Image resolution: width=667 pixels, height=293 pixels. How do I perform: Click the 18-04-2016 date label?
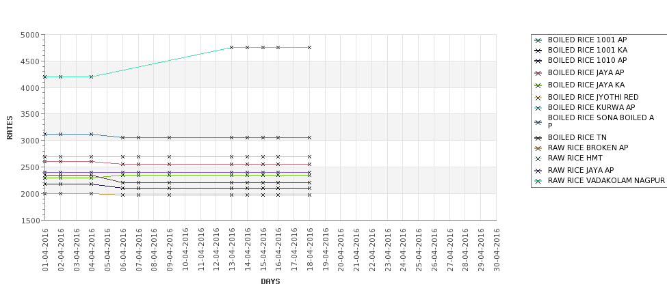point(309,250)
